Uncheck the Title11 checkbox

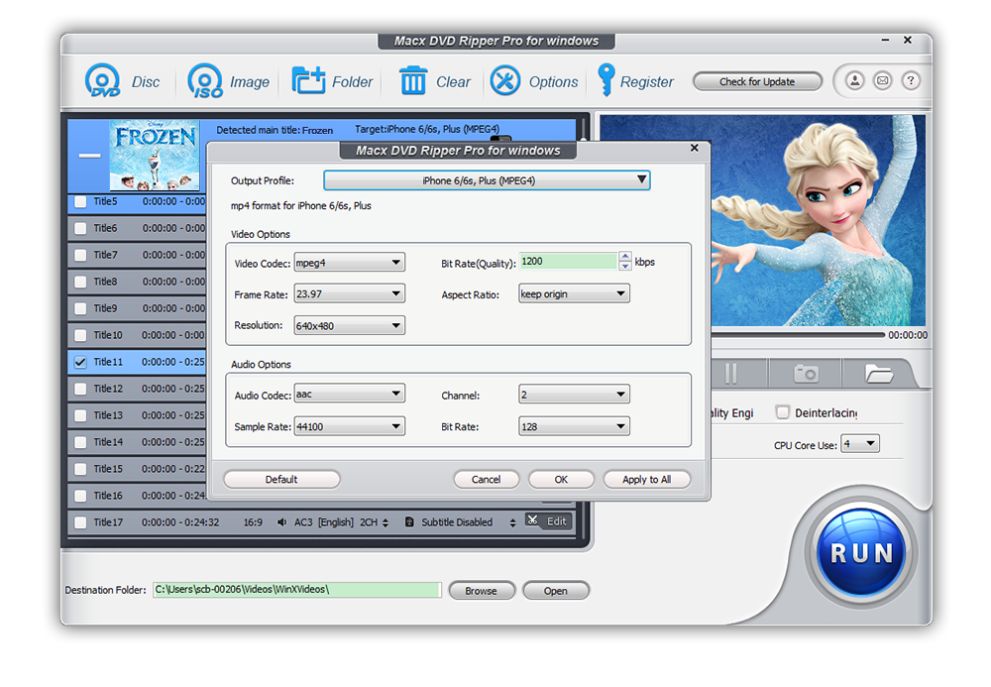(80, 362)
